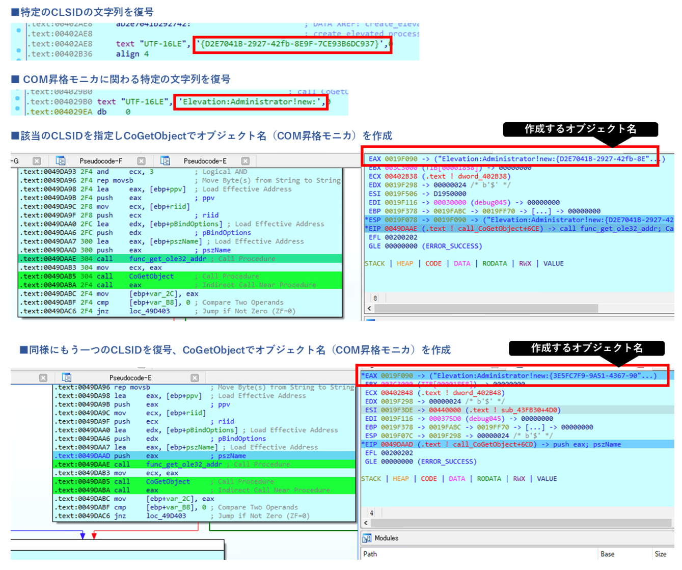Close the upper Pseudocode-F tab
Viewport: 682px width, 570px height.
(142, 161)
